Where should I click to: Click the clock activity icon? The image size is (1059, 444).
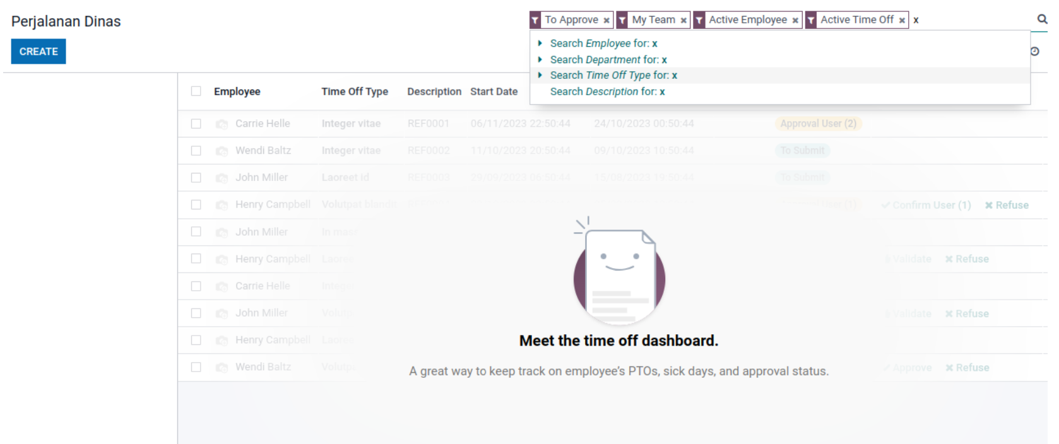(1034, 52)
